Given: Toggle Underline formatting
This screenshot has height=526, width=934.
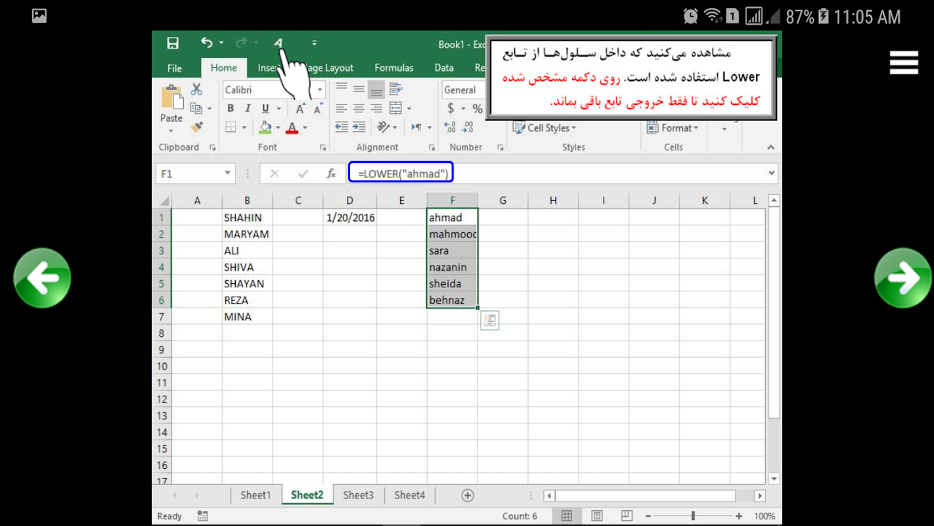Looking at the screenshot, I should (x=265, y=108).
